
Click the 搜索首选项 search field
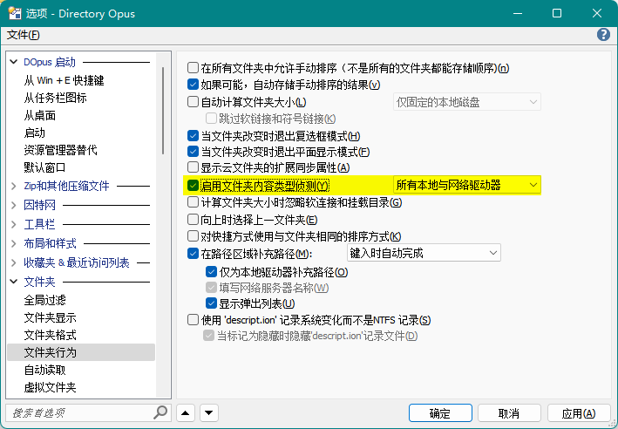click(78, 412)
